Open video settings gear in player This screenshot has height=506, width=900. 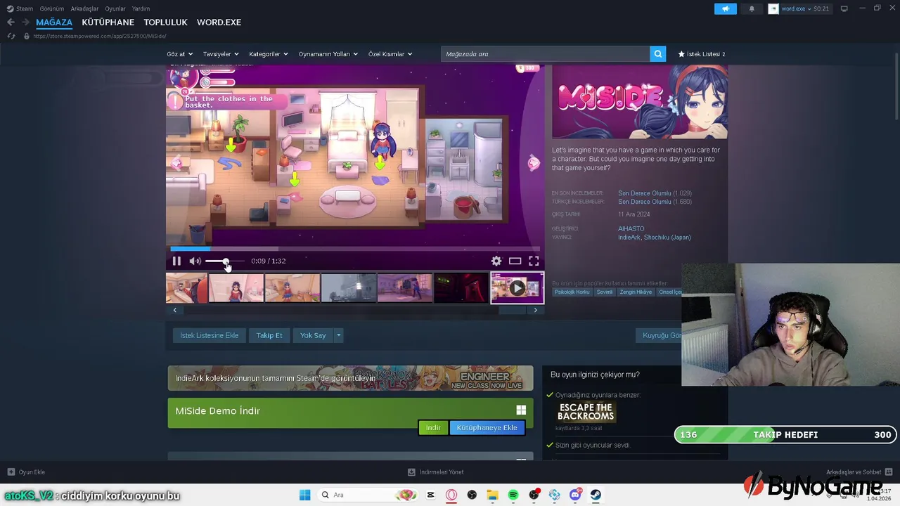[496, 261]
